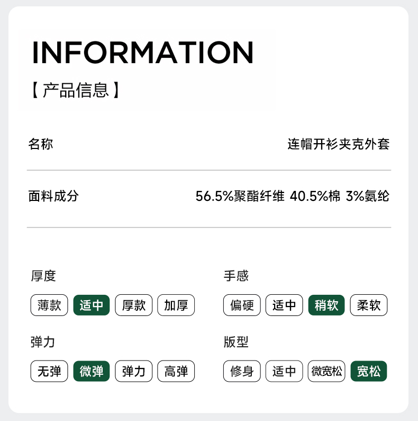418x421 pixels.
Task: Pick the 加厚 thickness option
Action: pos(176,305)
